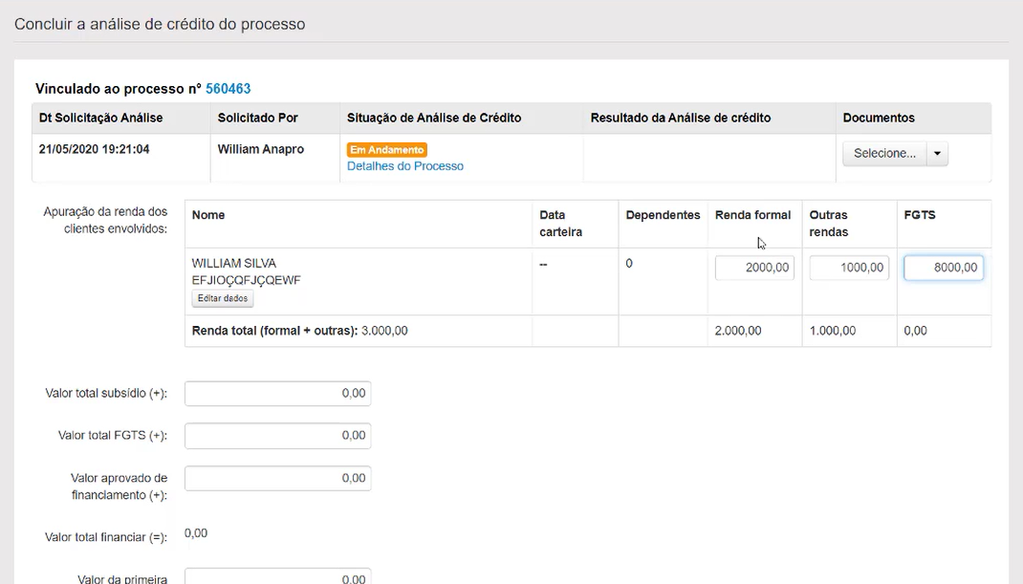This screenshot has height=584, width=1023.
Task: Click the Documentos column header
Action: pos(878,119)
